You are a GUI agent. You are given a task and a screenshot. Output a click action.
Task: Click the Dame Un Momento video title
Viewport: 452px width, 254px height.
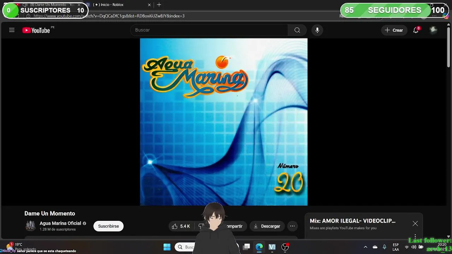click(50, 213)
